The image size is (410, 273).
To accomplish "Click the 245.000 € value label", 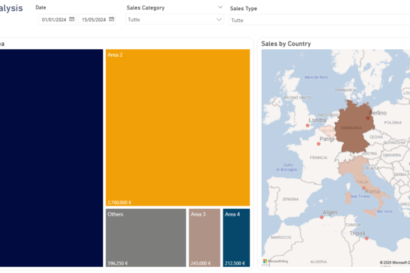I will [200, 263].
